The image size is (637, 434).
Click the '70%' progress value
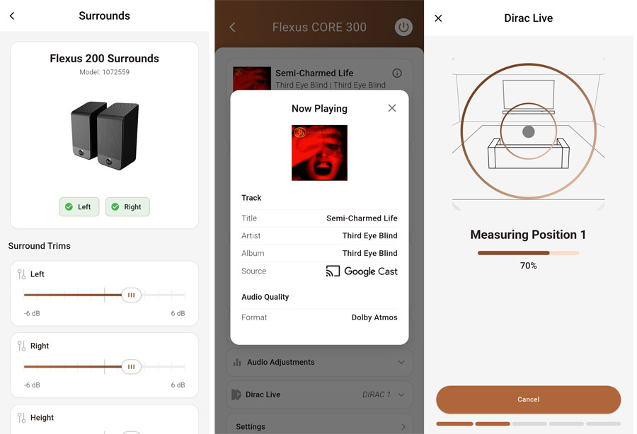(x=528, y=266)
